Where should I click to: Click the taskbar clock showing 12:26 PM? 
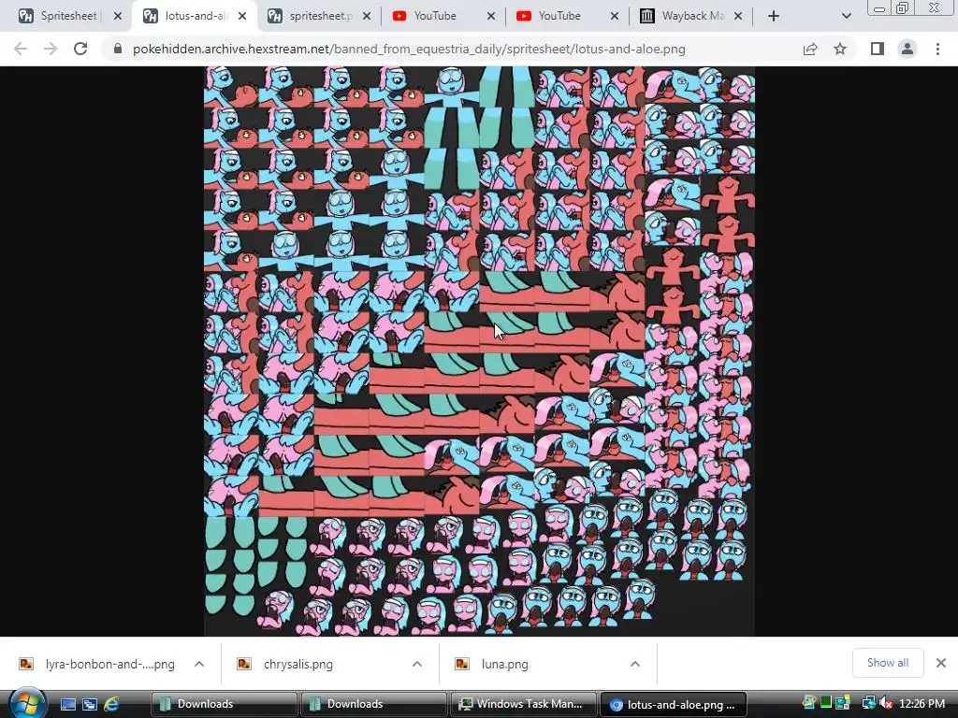[x=922, y=704]
